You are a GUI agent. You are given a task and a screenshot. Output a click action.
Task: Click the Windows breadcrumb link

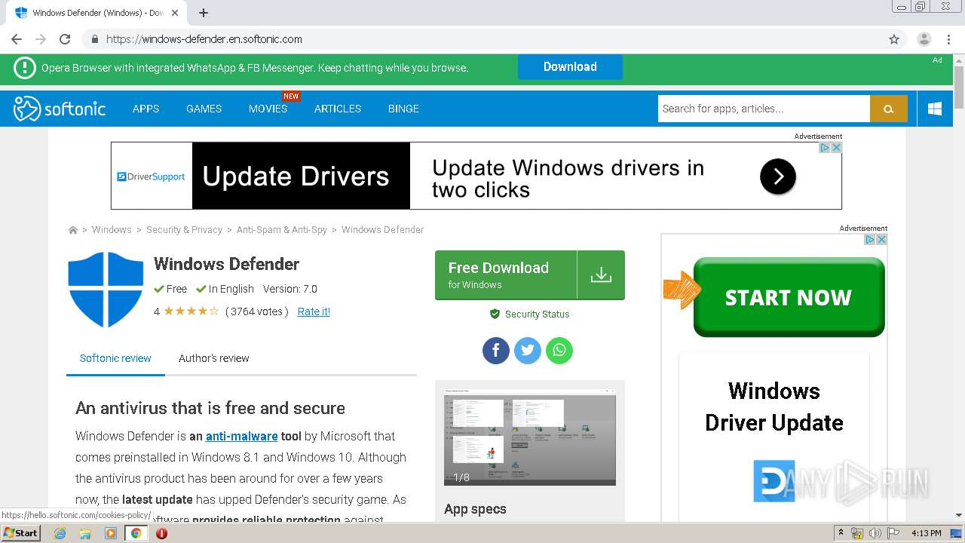tap(112, 230)
